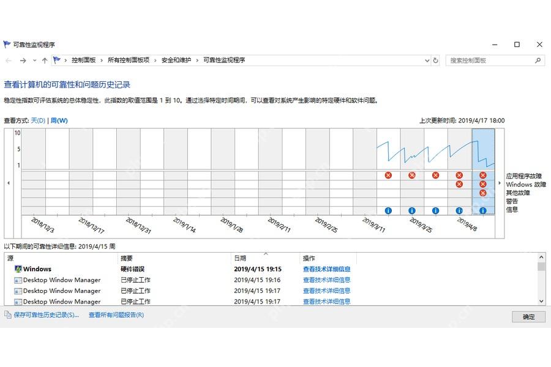551x367 pixels.
Task: Click the flag icon in the address bar
Action: pyautogui.click(x=56, y=60)
